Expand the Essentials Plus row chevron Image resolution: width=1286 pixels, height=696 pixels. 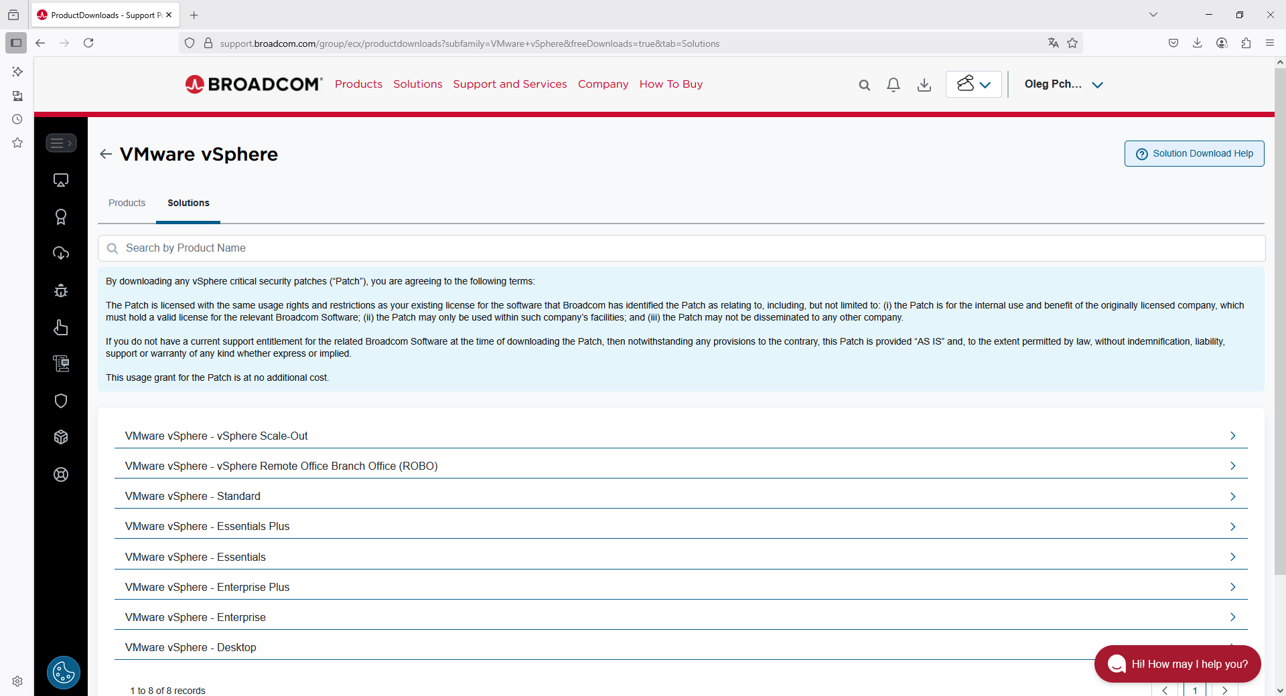coord(1232,527)
